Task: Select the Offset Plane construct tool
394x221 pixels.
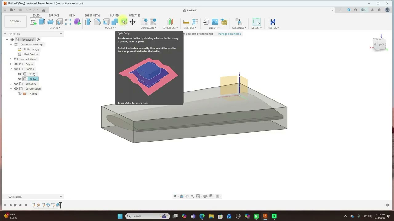Action: pos(170,22)
